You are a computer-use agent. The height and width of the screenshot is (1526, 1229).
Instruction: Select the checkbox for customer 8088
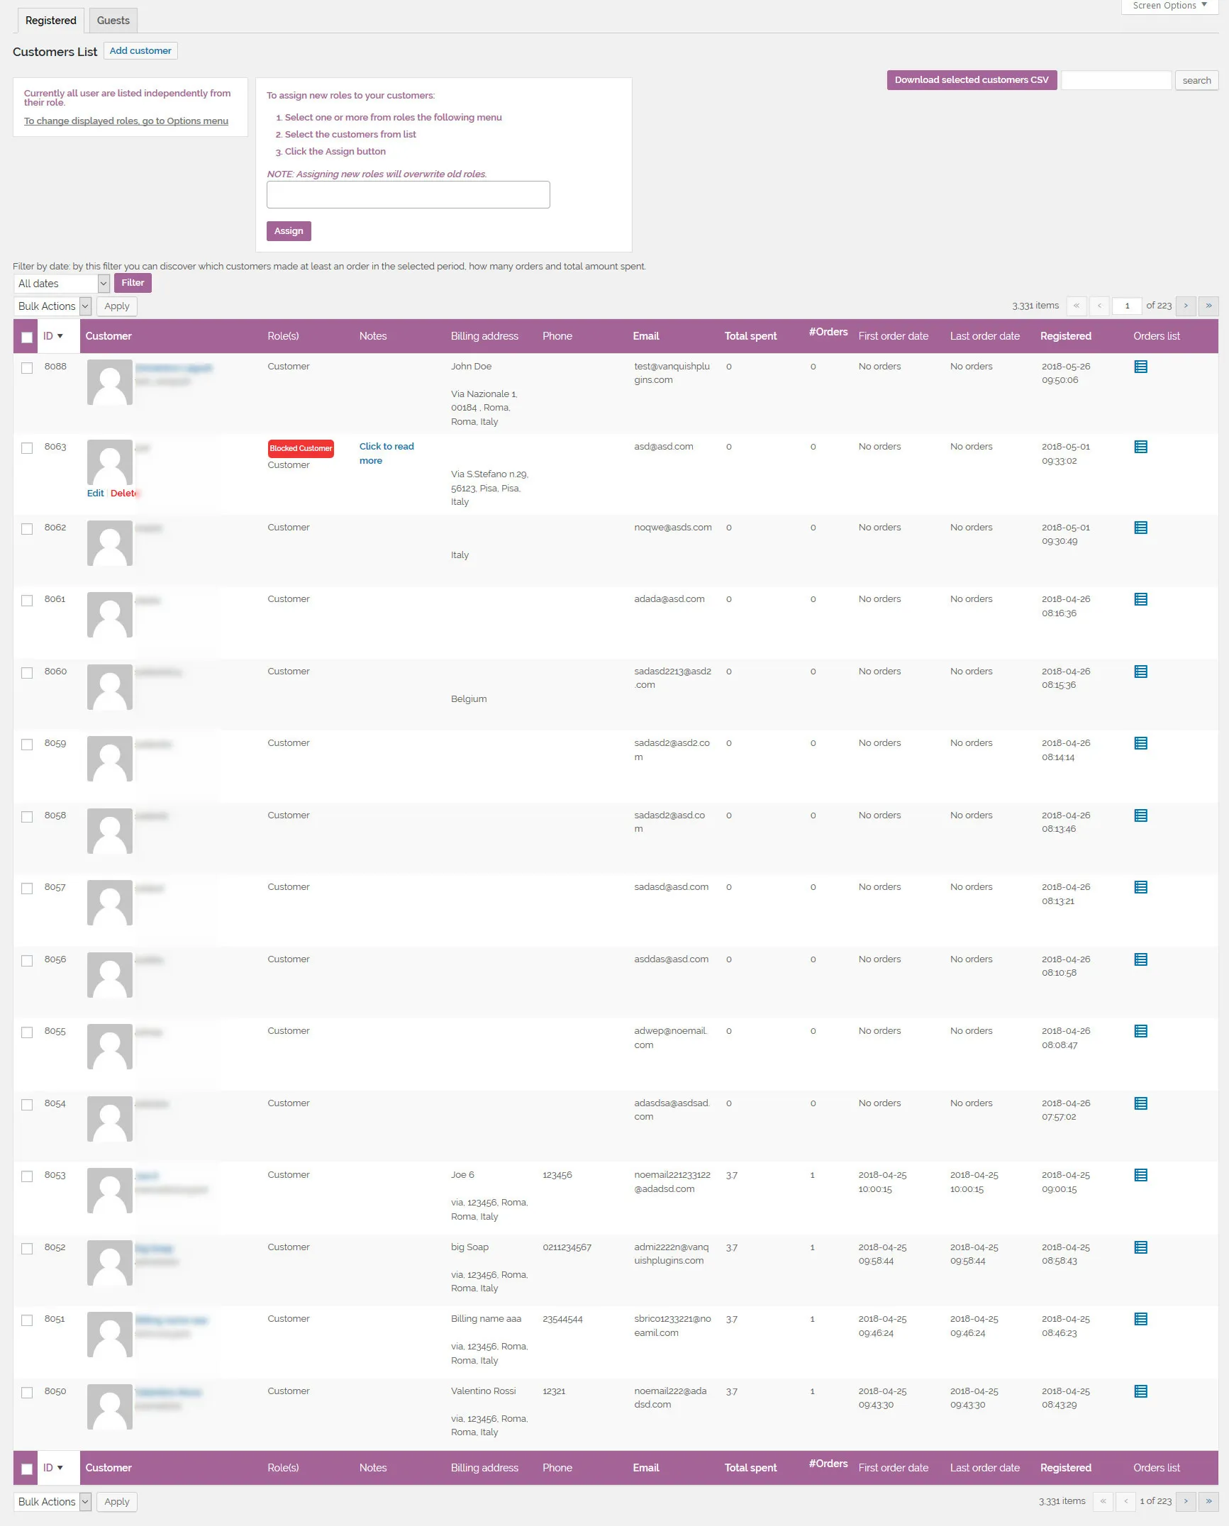(x=27, y=368)
